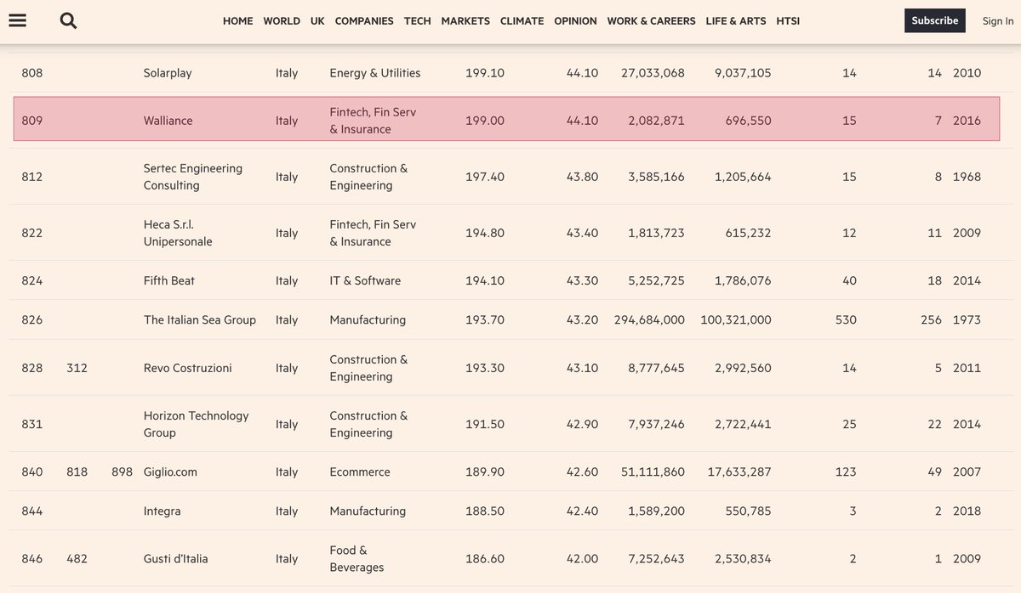Click rank number 809 in highlighted row
The height and width of the screenshot is (593, 1021).
pyautogui.click(x=32, y=121)
